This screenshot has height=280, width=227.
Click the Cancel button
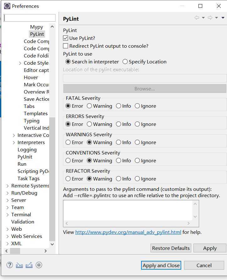click(204, 265)
